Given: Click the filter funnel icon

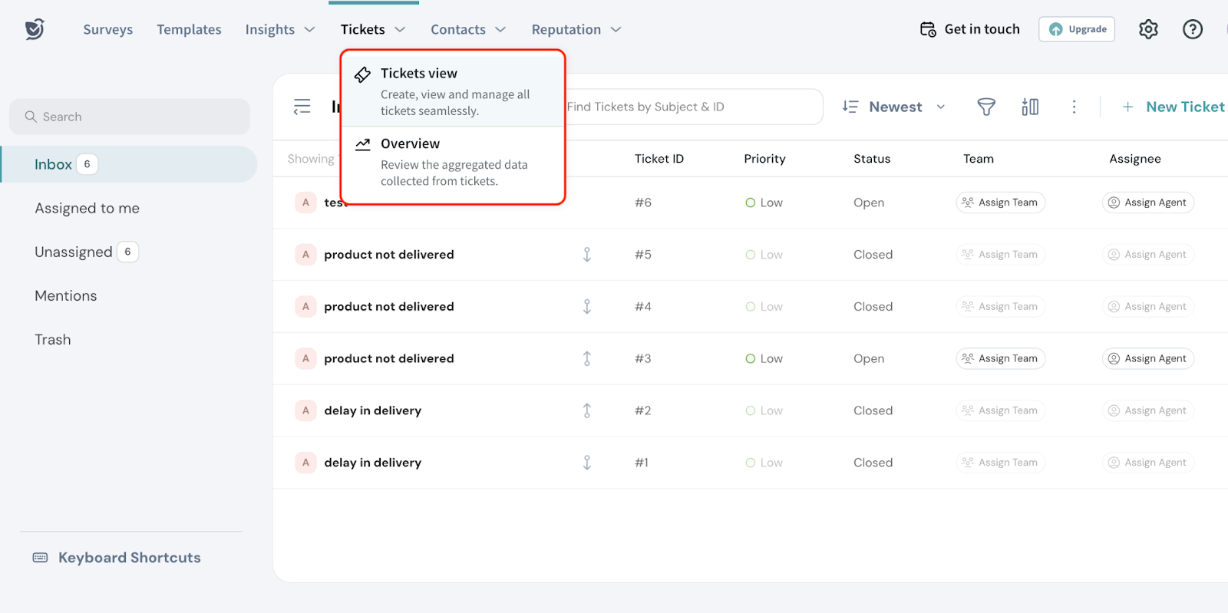Looking at the screenshot, I should click(x=985, y=107).
